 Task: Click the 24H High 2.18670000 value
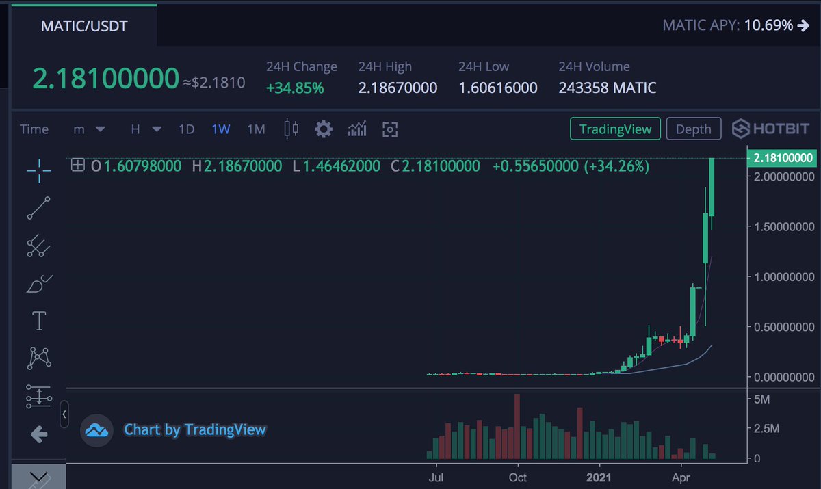398,88
